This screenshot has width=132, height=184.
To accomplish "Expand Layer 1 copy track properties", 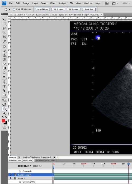I will (x=11, y=175).
